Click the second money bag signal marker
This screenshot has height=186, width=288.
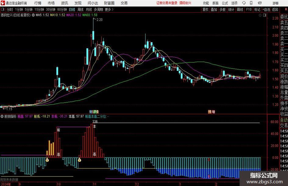[80, 160]
